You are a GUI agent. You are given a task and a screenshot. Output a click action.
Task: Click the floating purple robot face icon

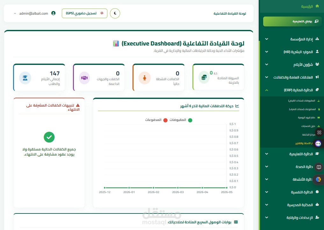tap(318, 143)
